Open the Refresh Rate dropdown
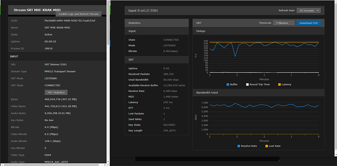This screenshot has width=337, height=166. pyautogui.click(x=309, y=11)
